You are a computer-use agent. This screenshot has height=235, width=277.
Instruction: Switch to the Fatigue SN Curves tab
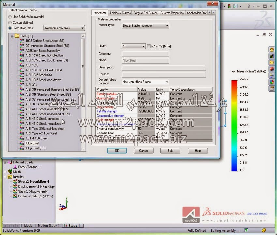pos(145,13)
